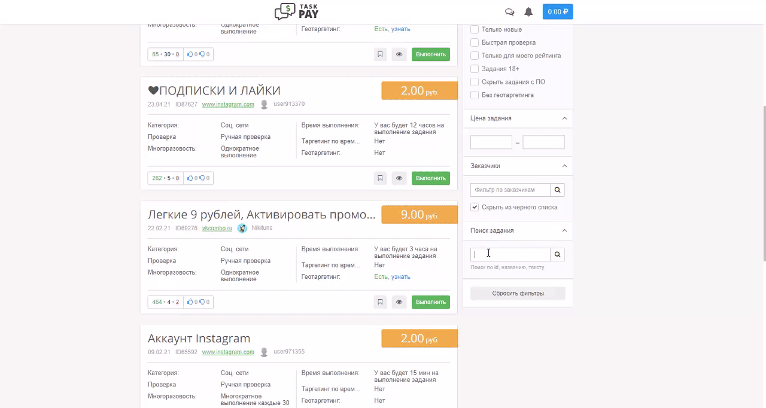
Task: Open www.instagram.com link in ПОДПИСКИ И ЛАЙКИ card
Action: (x=228, y=104)
